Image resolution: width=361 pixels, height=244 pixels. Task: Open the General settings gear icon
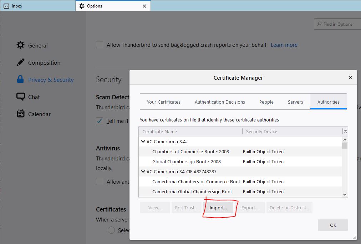pos(21,45)
